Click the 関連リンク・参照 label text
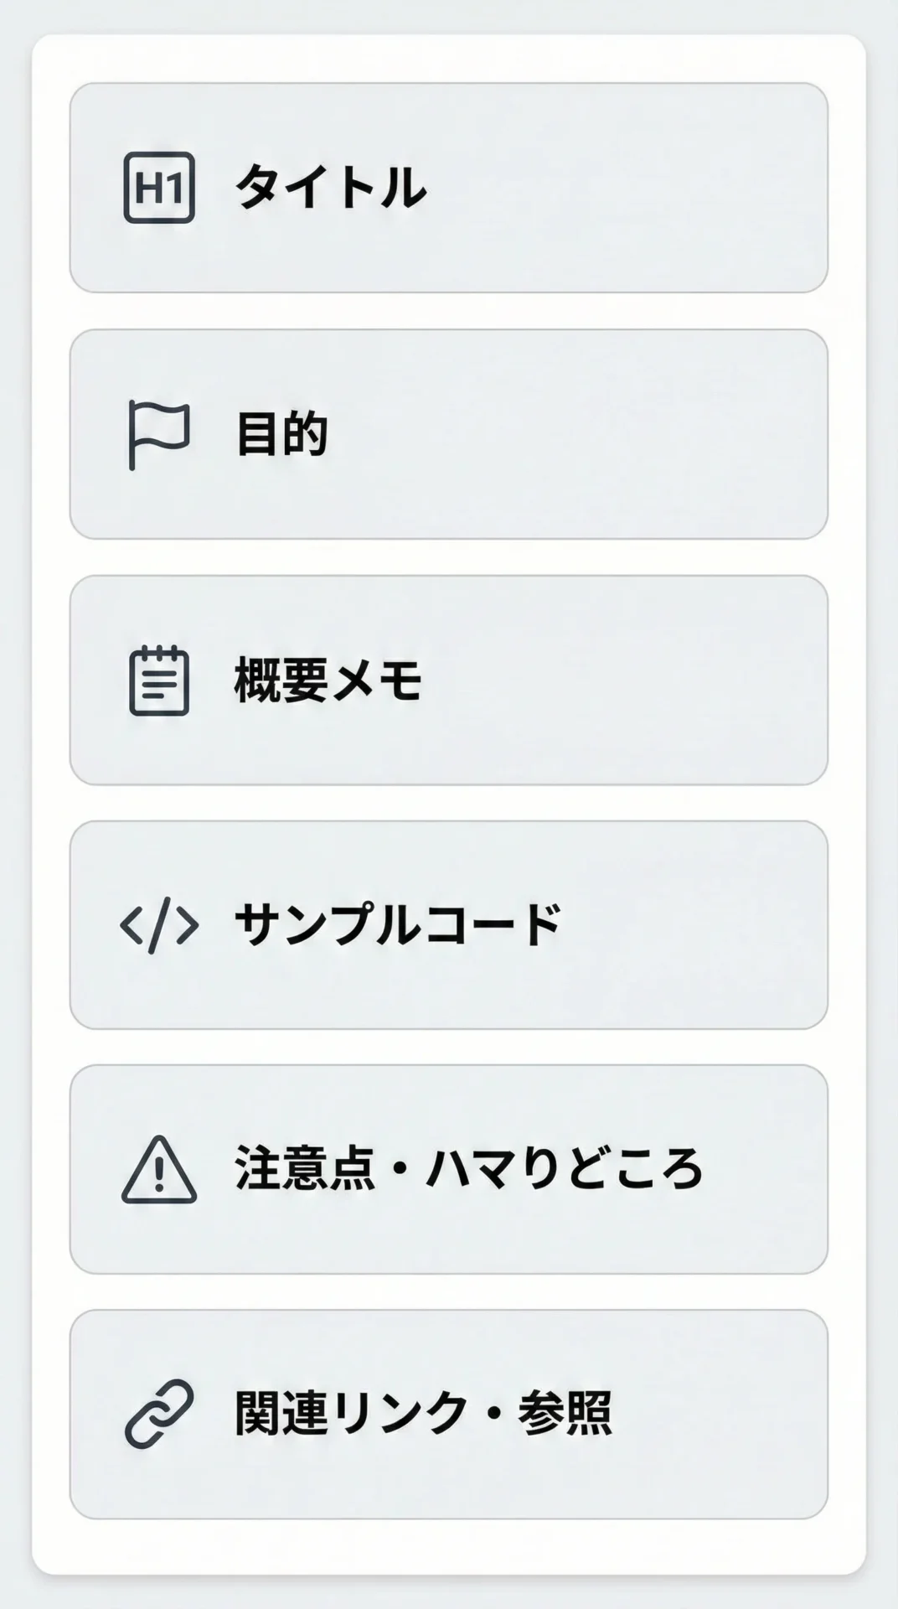The image size is (898, 1609). [x=423, y=1415]
